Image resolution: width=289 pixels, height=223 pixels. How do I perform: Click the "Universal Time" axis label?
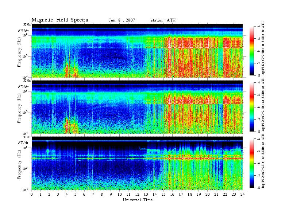(138, 200)
